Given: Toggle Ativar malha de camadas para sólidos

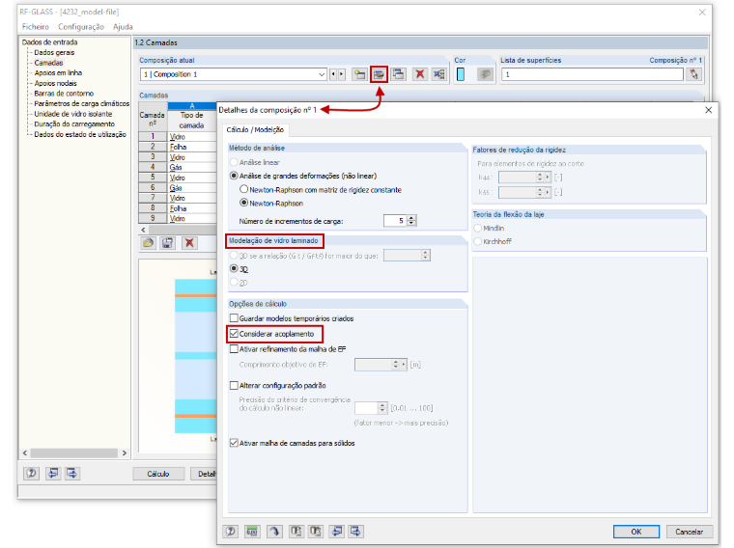Looking at the screenshot, I should pos(234,443).
